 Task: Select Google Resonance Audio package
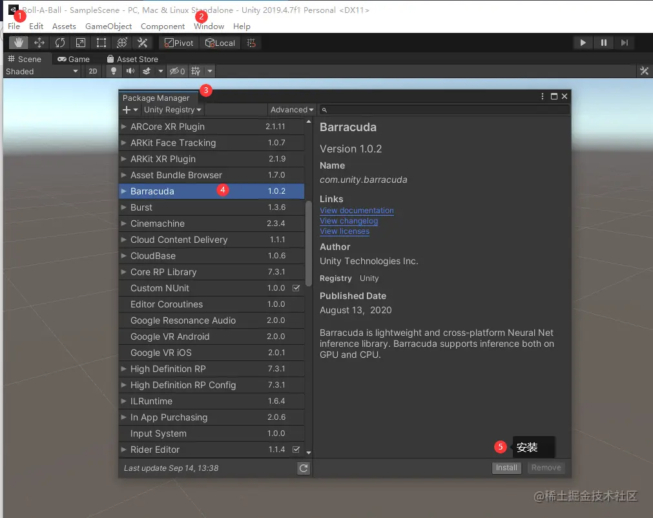pos(212,320)
